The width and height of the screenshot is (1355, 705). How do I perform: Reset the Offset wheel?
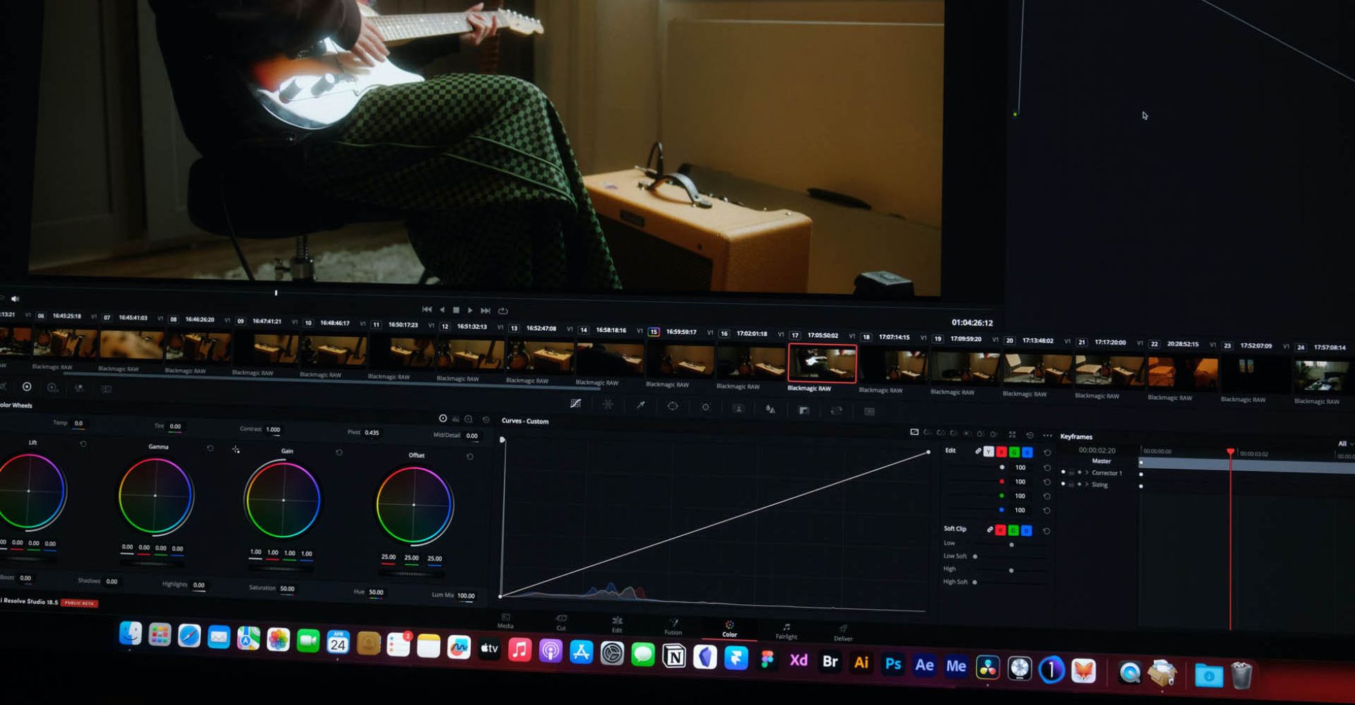click(x=470, y=456)
